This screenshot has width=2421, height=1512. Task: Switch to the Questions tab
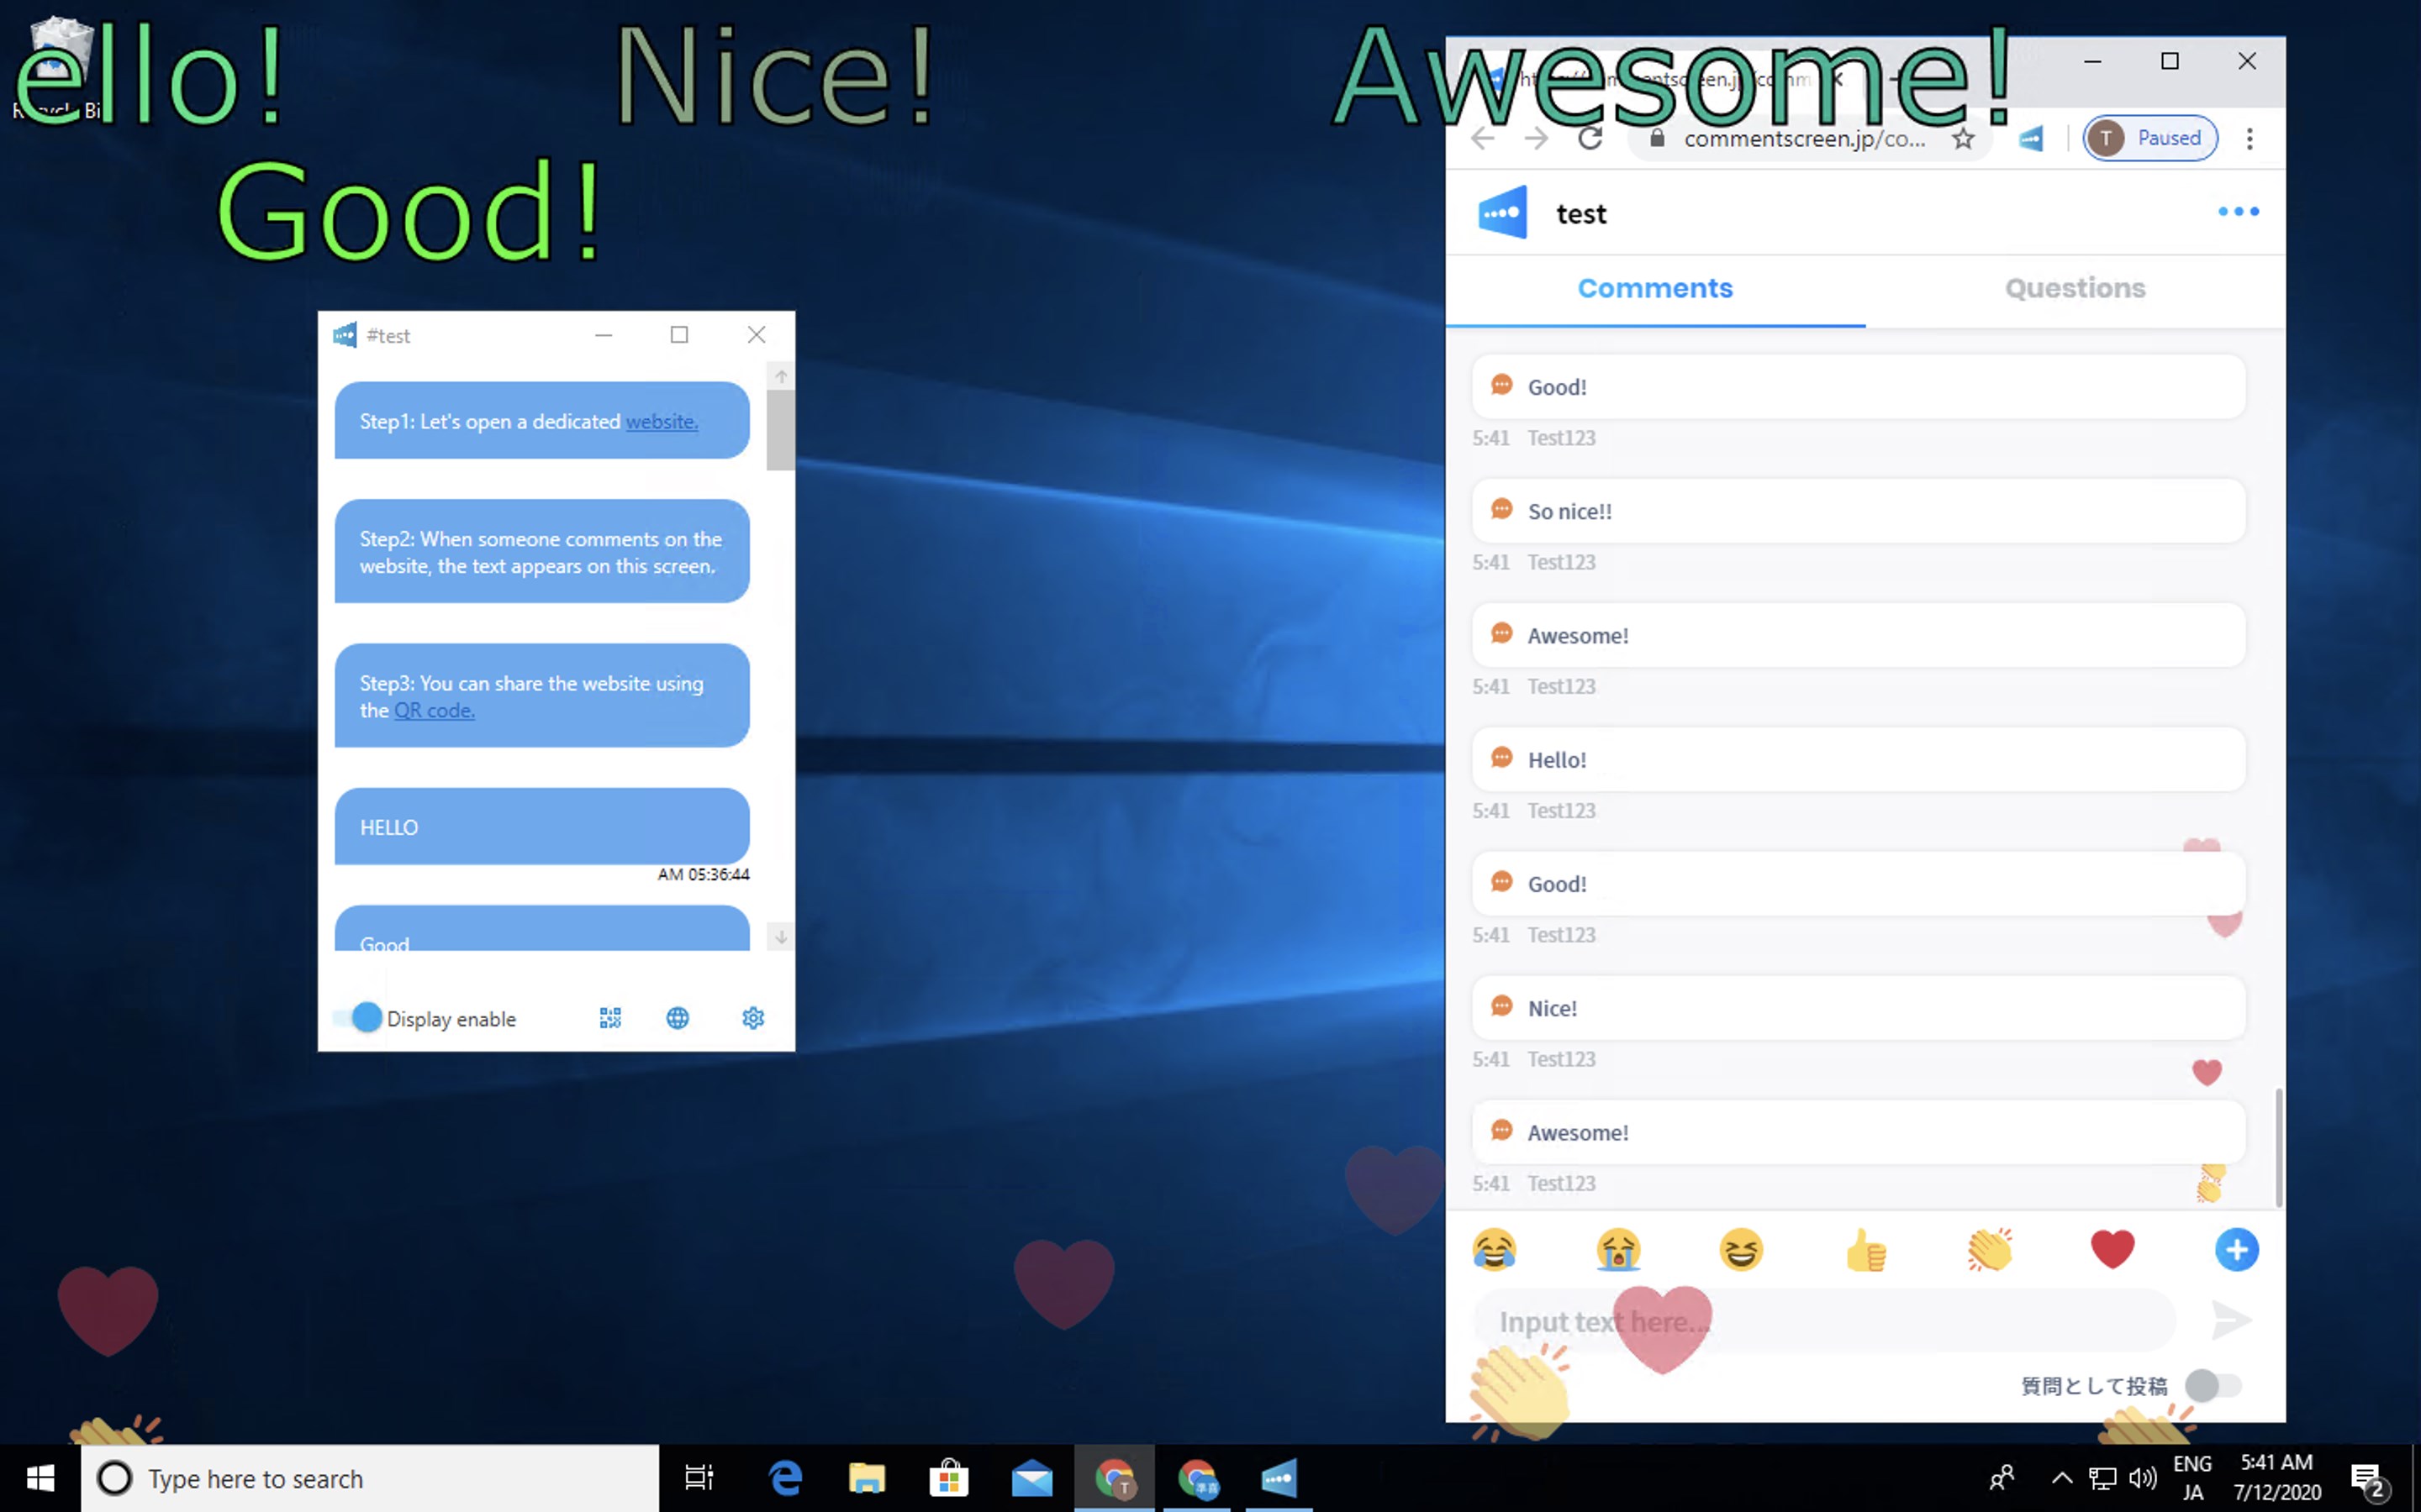(x=2075, y=289)
